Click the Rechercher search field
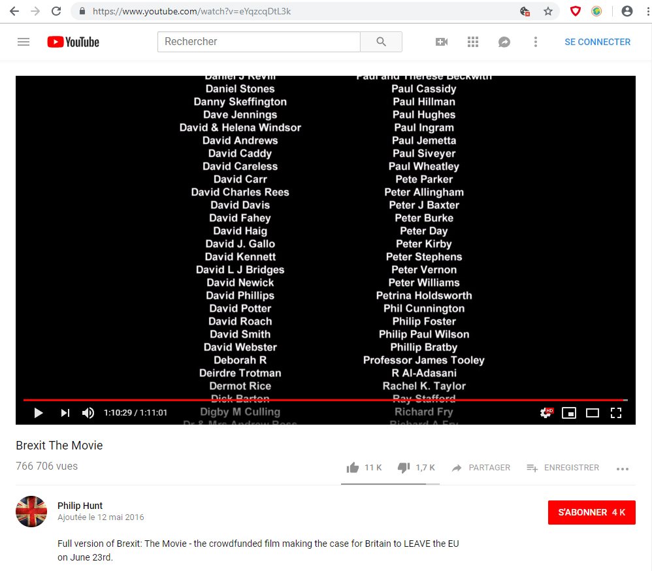The width and height of the screenshot is (652, 571). tap(259, 42)
